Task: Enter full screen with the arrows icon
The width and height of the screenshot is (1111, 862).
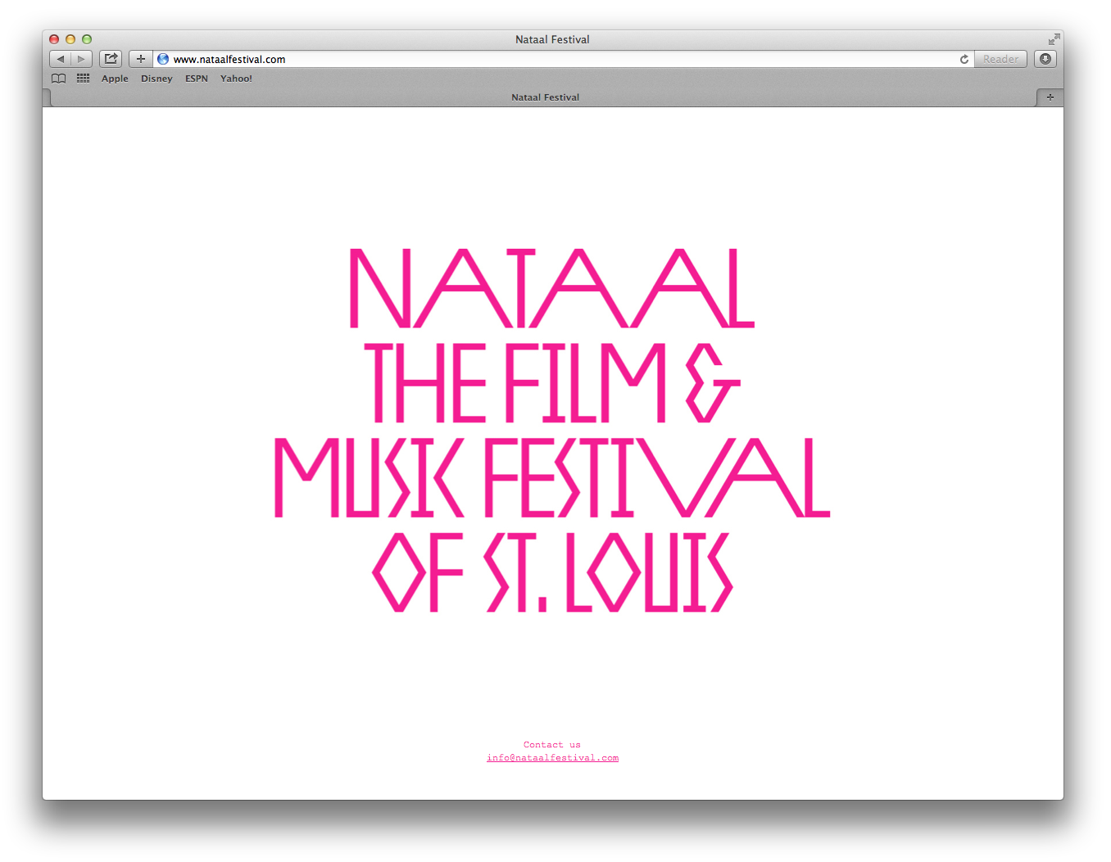Action: pos(1054,39)
